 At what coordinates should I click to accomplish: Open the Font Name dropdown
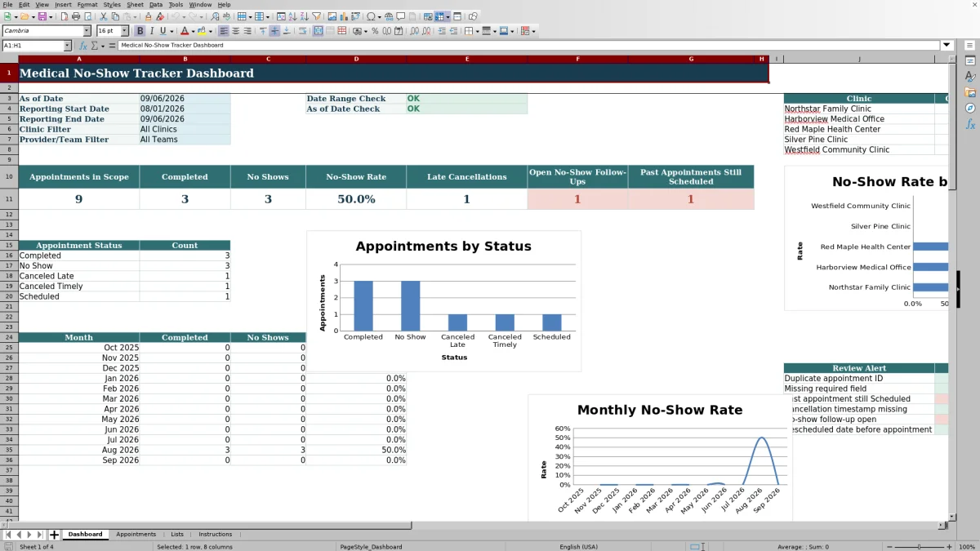87,31
